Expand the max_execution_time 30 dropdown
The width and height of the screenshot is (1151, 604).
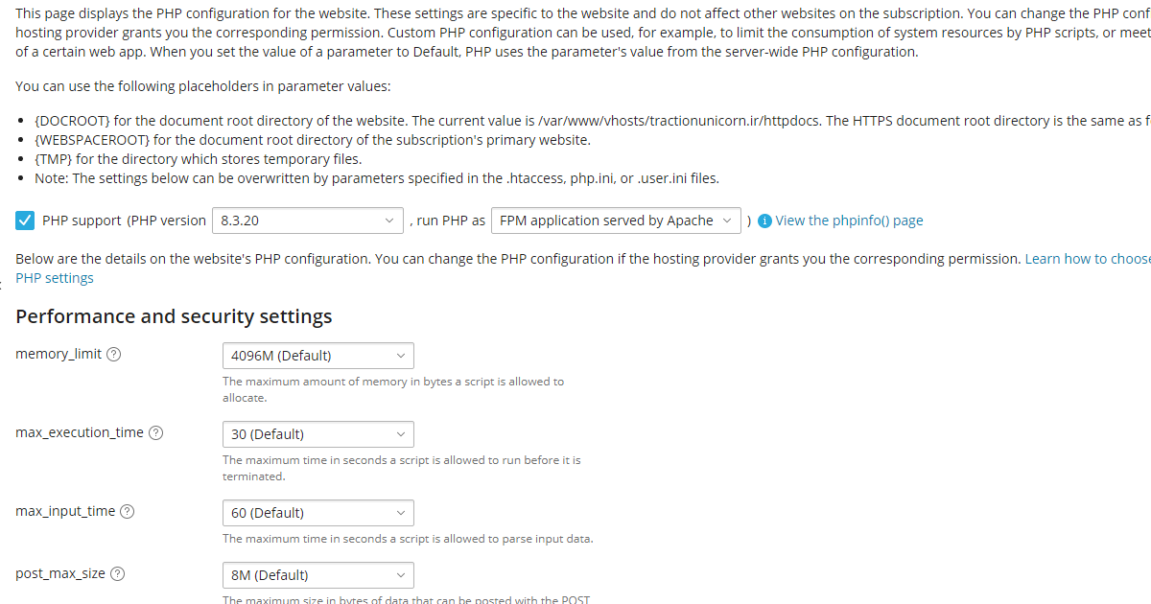tap(317, 434)
